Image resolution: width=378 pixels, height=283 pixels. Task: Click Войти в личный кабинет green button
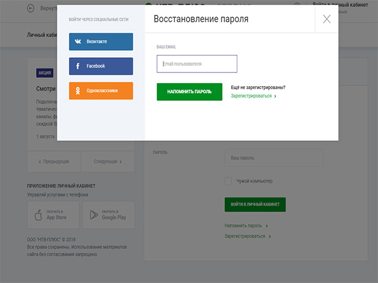(255, 205)
